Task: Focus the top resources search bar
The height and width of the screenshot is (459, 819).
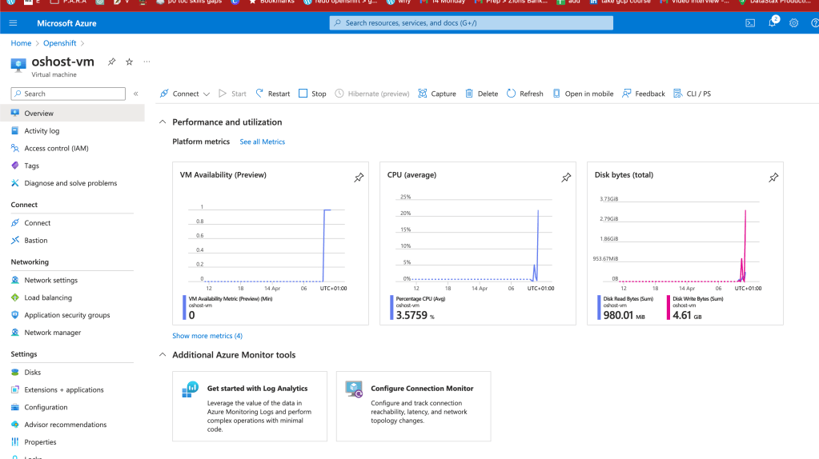Action: (x=471, y=23)
